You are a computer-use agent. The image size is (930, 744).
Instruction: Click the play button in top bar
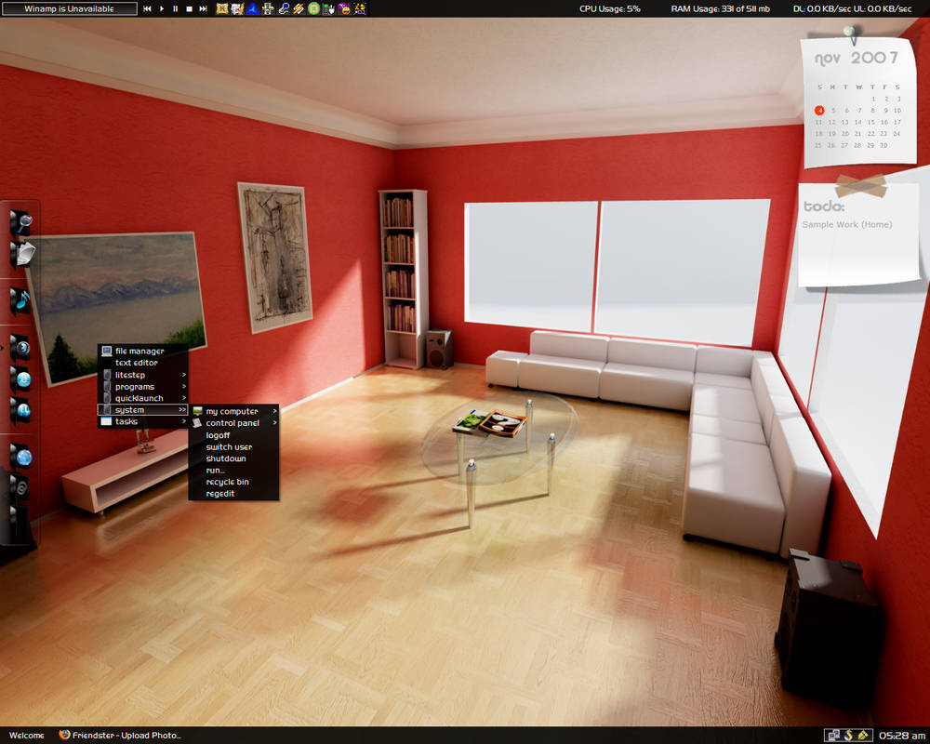[161, 9]
